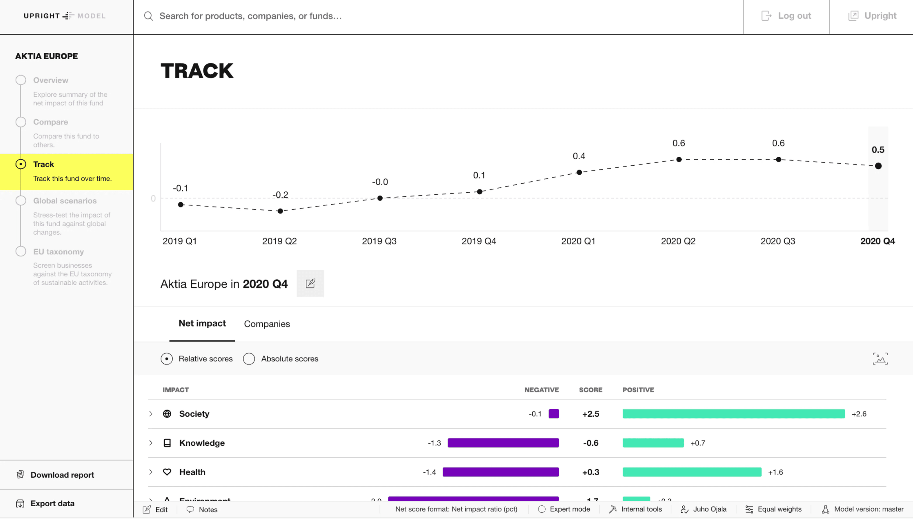Click the Society globe icon
This screenshot has width=913, height=519.
(167, 414)
